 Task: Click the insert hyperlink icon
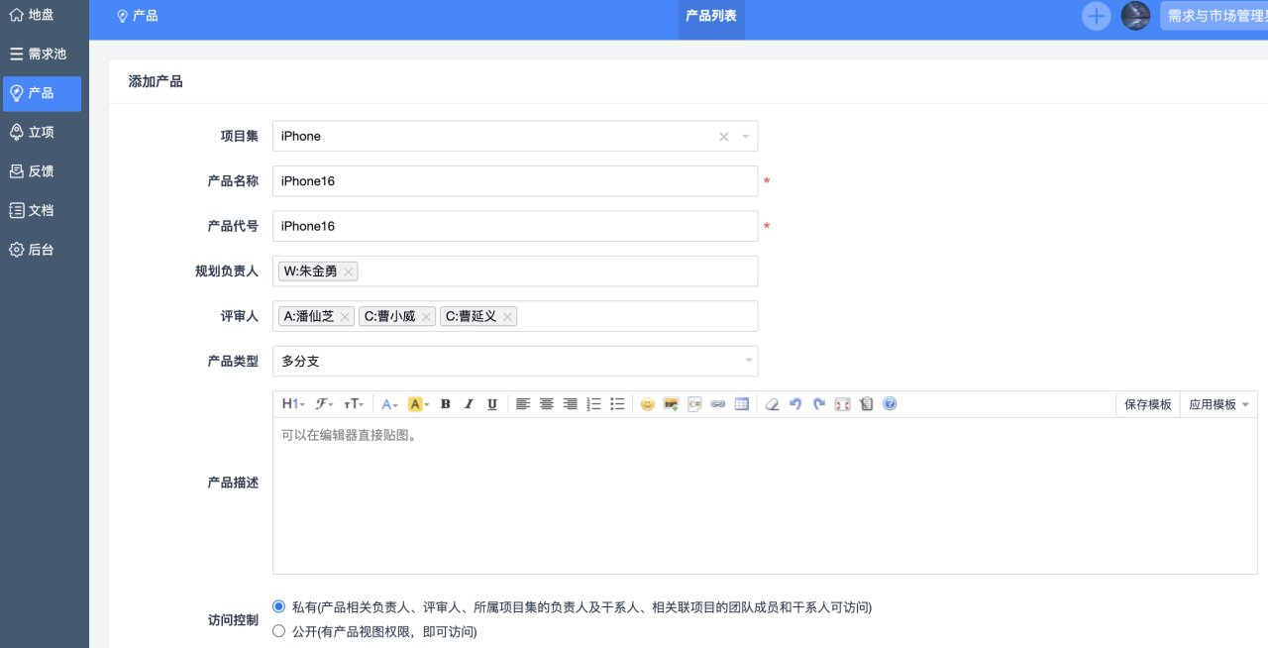tap(718, 404)
